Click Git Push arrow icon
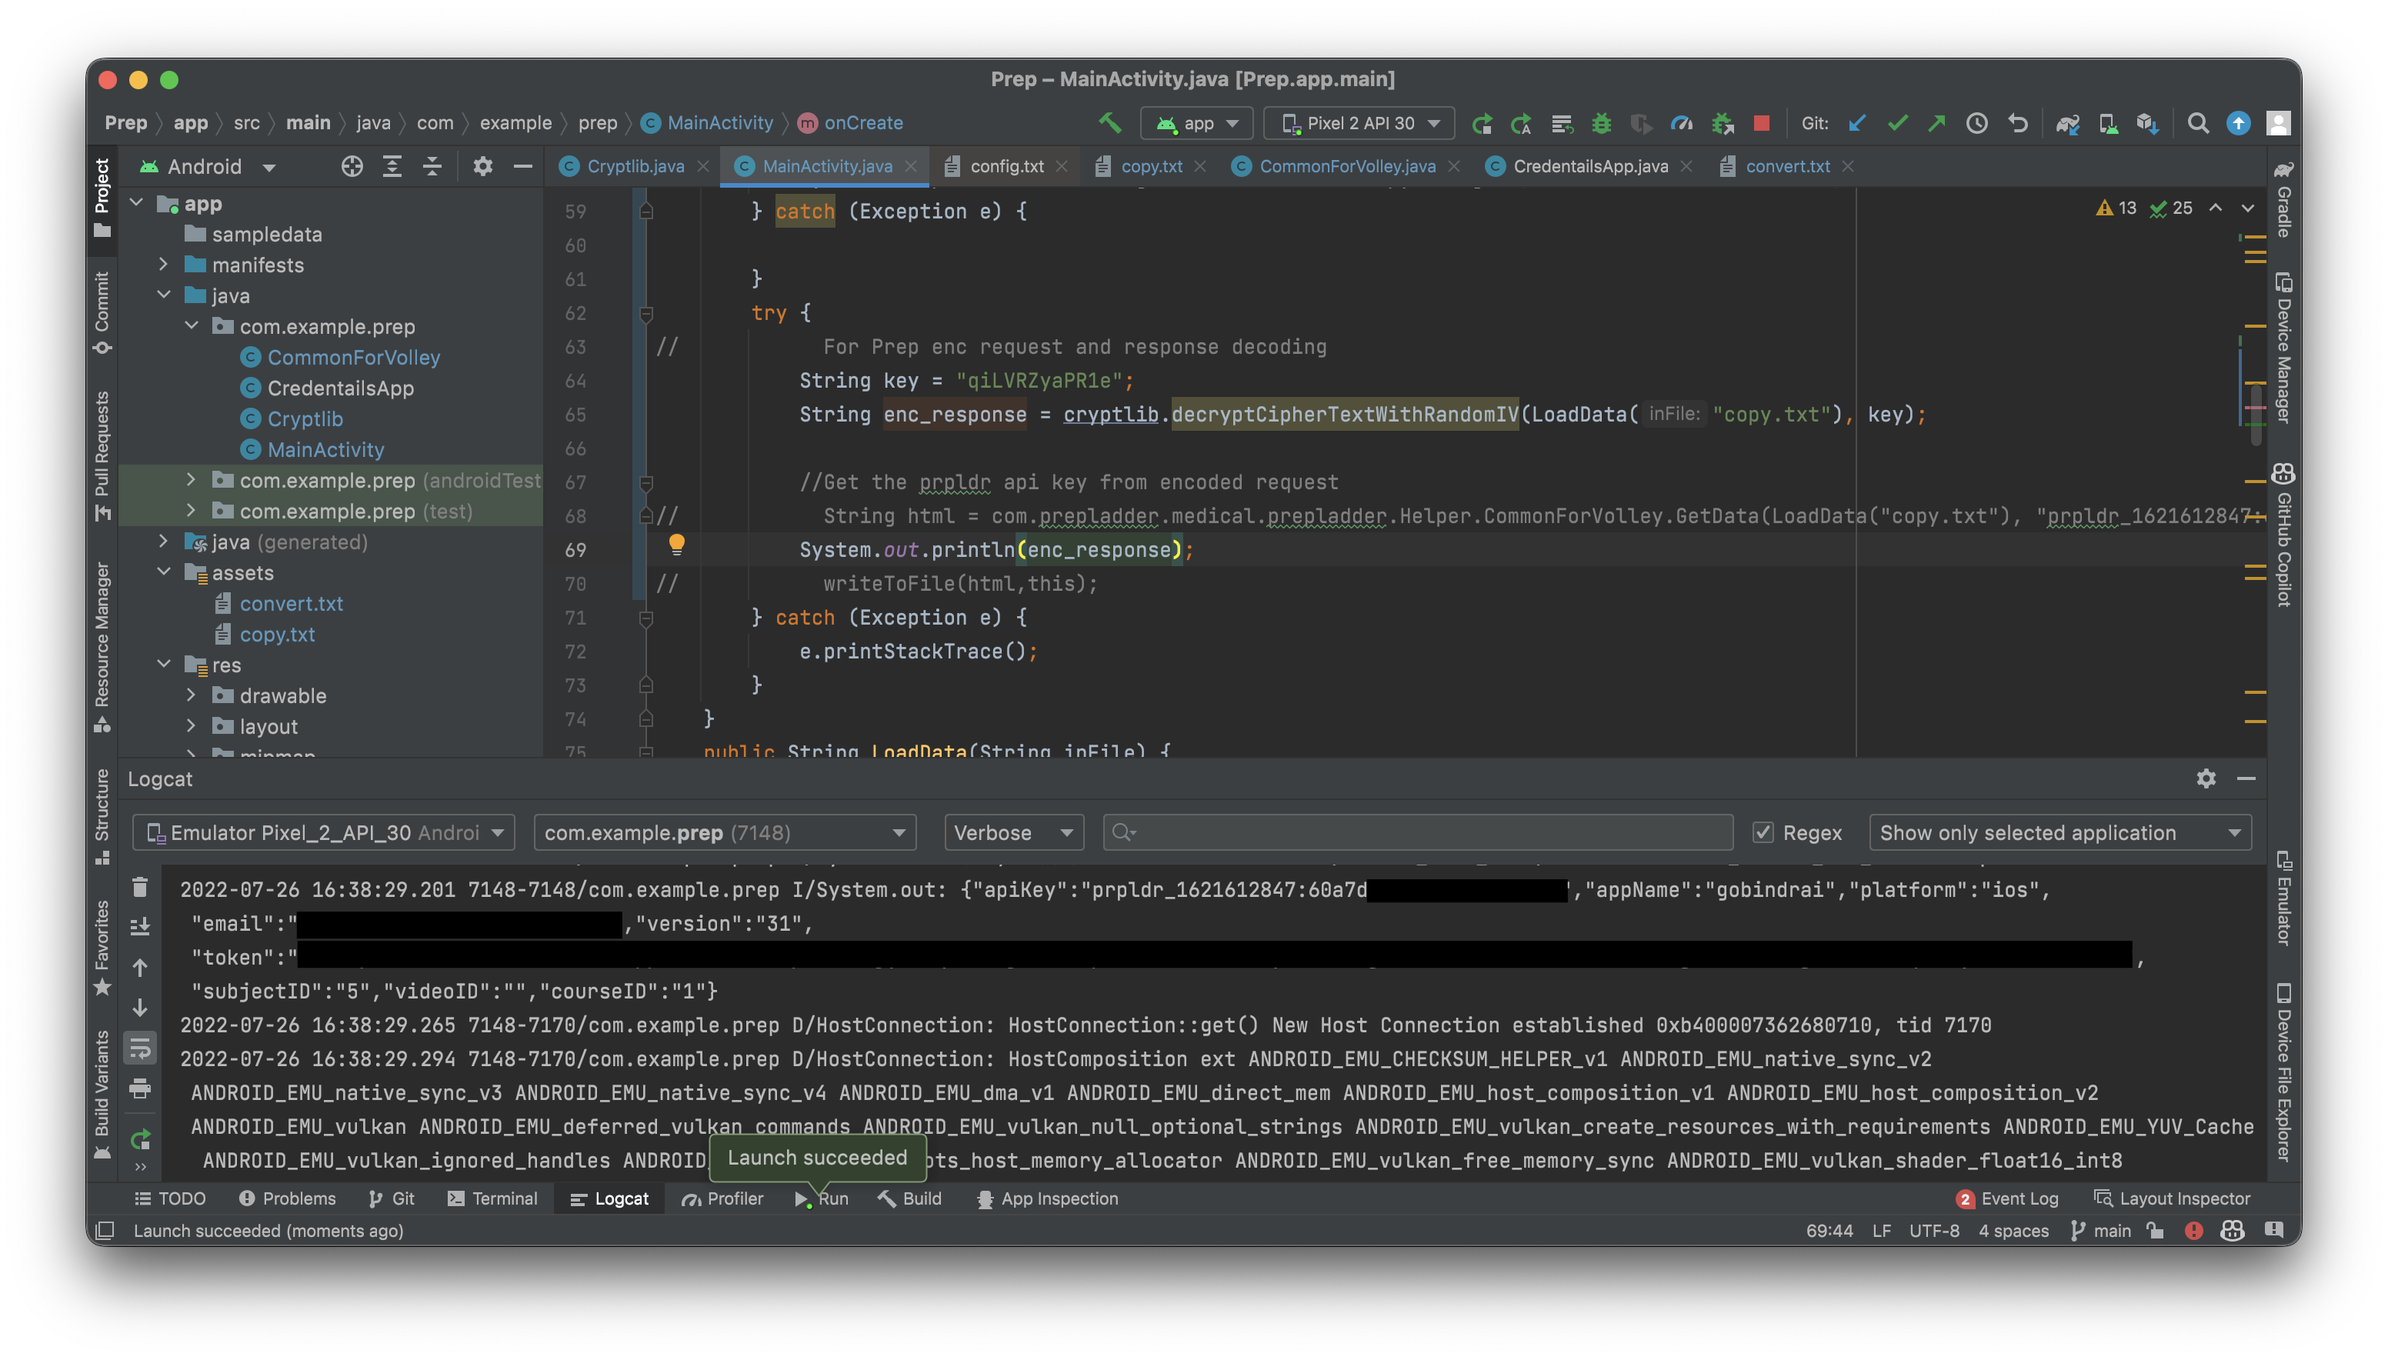This screenshot has width=2388, height=1360. (x=1937, y=123)
